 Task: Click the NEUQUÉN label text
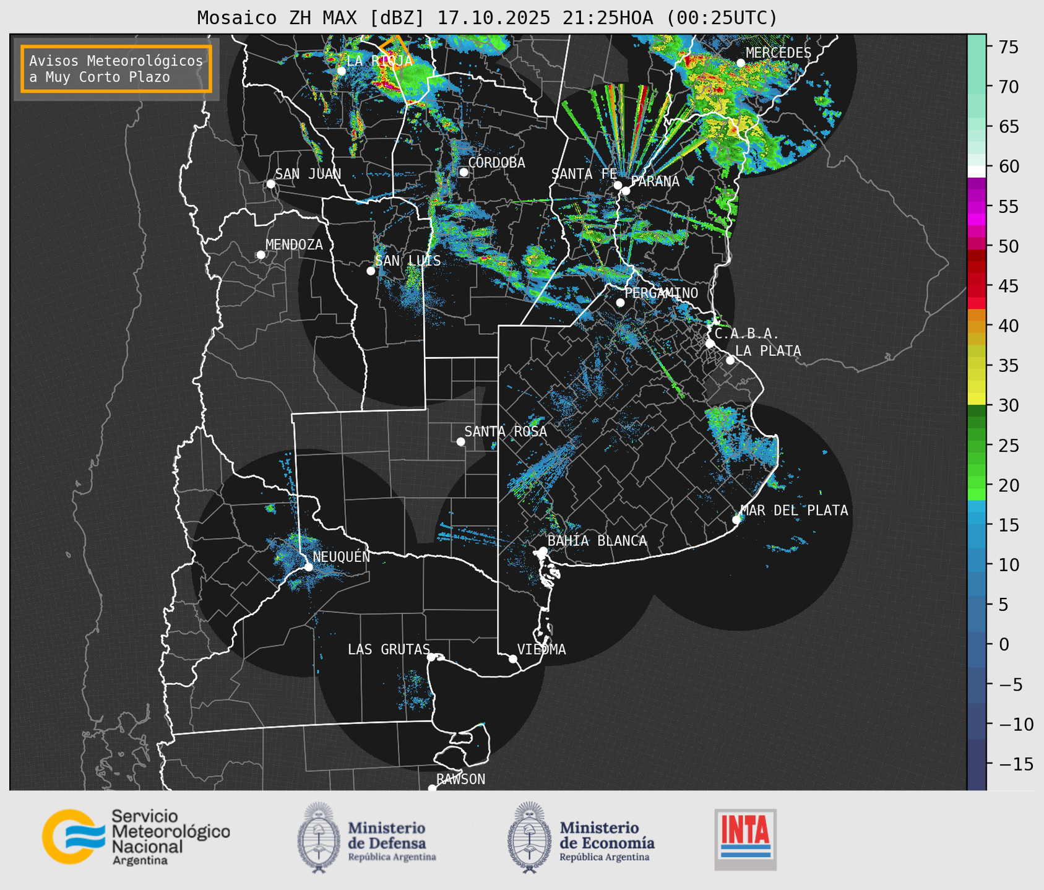[x=342, y=556]
